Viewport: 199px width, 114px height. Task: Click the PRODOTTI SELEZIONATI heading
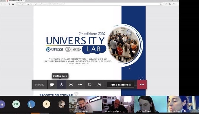click(56, 95)
